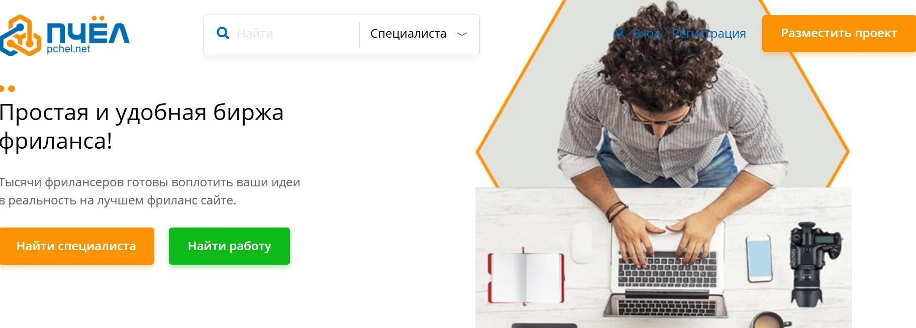Viewport: 916px width, 328px height.
Task: Click the smartphone in hero image
Action: point(759,259)
